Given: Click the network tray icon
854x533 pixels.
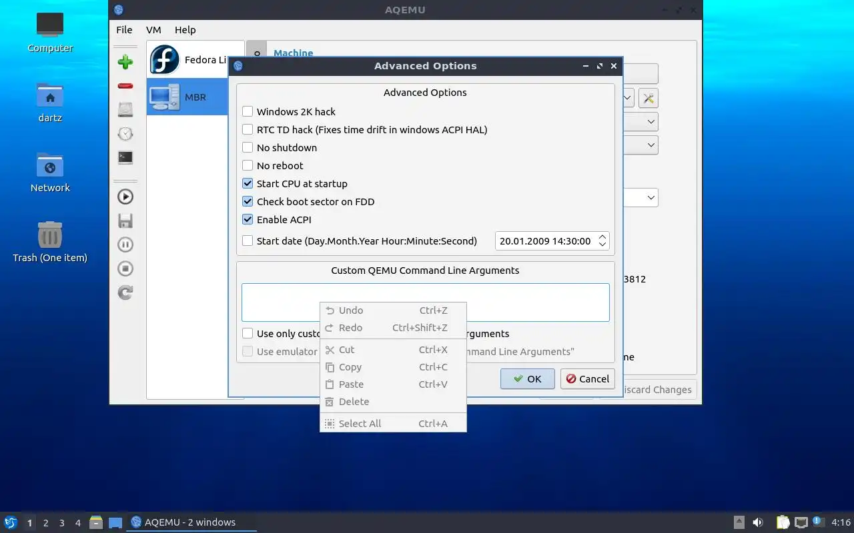Looking at the screenshot, I should [801, 522].
